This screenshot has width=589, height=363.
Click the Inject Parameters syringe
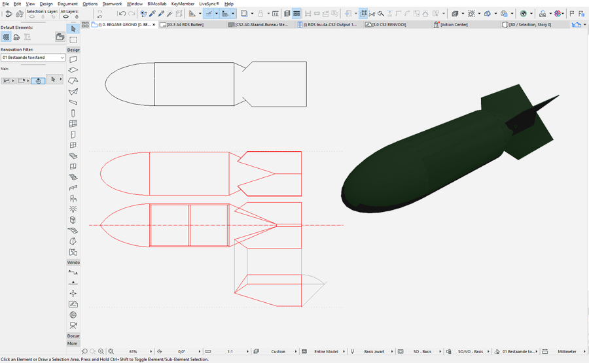click(161, 14)
